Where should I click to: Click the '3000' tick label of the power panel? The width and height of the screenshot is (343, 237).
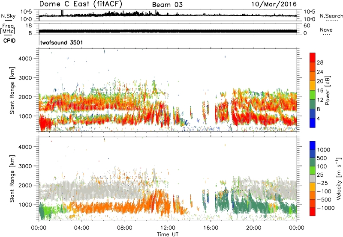point(25,78)
